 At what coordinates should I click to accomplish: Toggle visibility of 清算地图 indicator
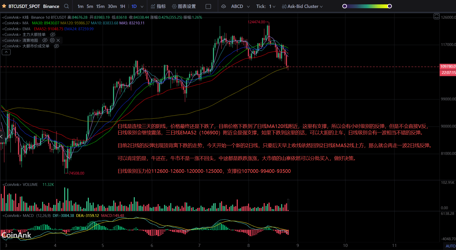tap(45, 40)
